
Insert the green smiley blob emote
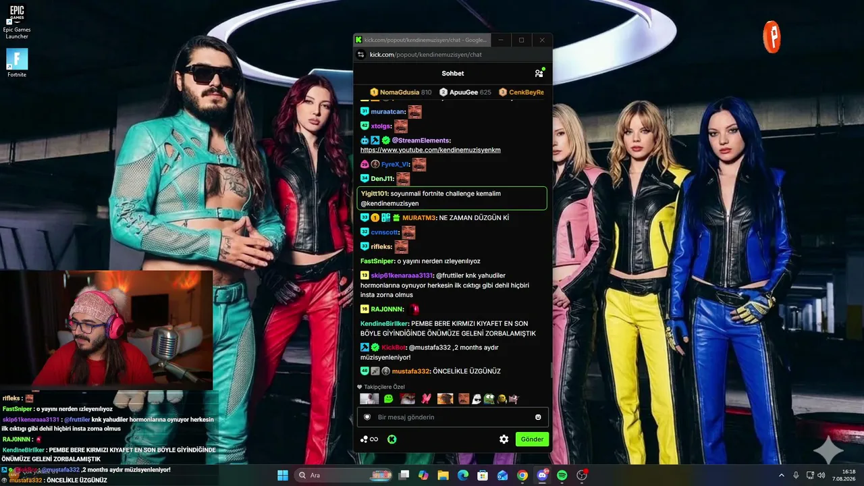pyautogui.click(x=388, y=399)
